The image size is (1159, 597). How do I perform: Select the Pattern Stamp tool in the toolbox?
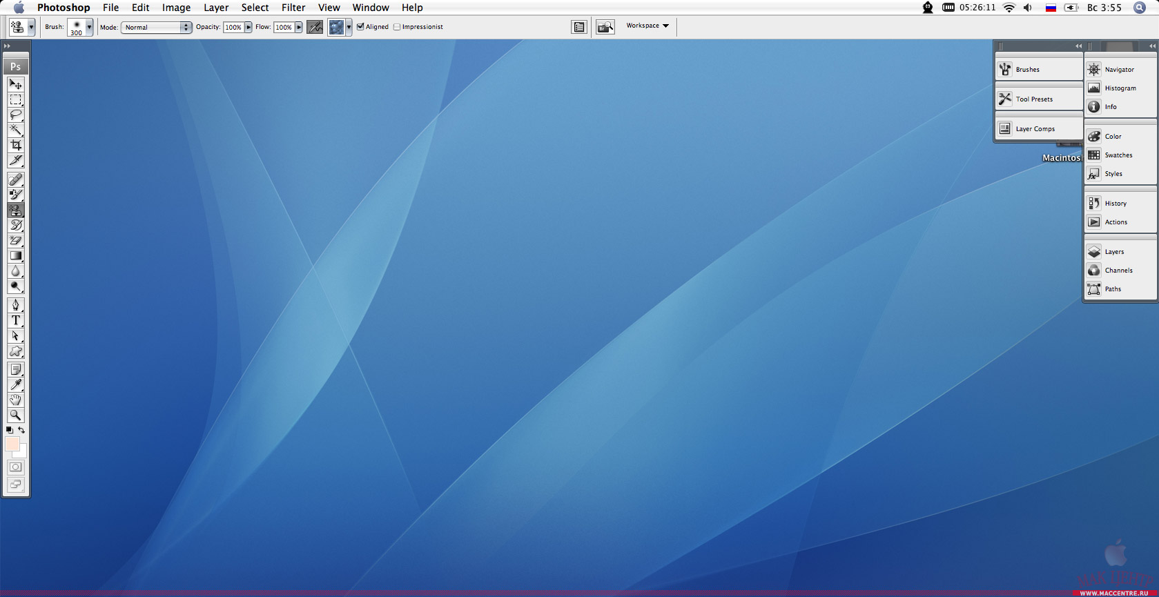click(x=15, y=210)
